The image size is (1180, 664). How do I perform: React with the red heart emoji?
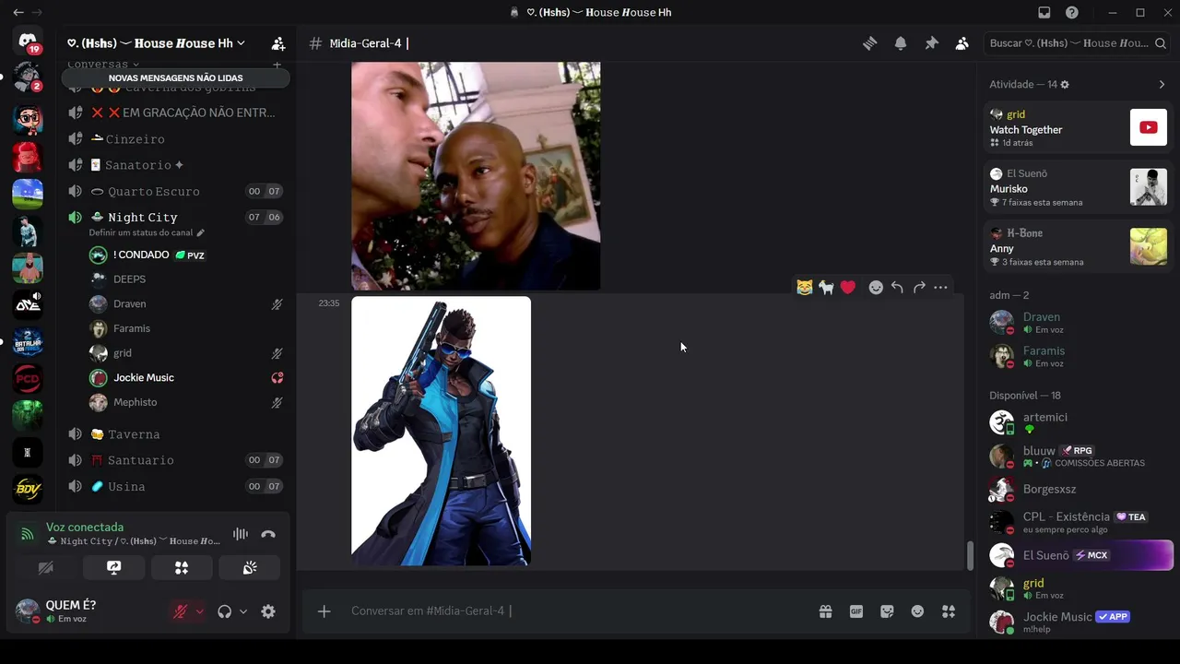[x=848, y=288]
